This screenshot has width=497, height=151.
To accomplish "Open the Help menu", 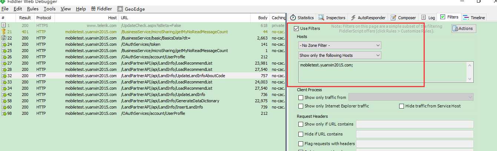I will (x=81, y=9).
